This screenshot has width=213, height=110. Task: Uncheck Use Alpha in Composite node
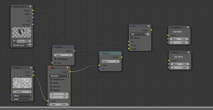click(171, 31)
